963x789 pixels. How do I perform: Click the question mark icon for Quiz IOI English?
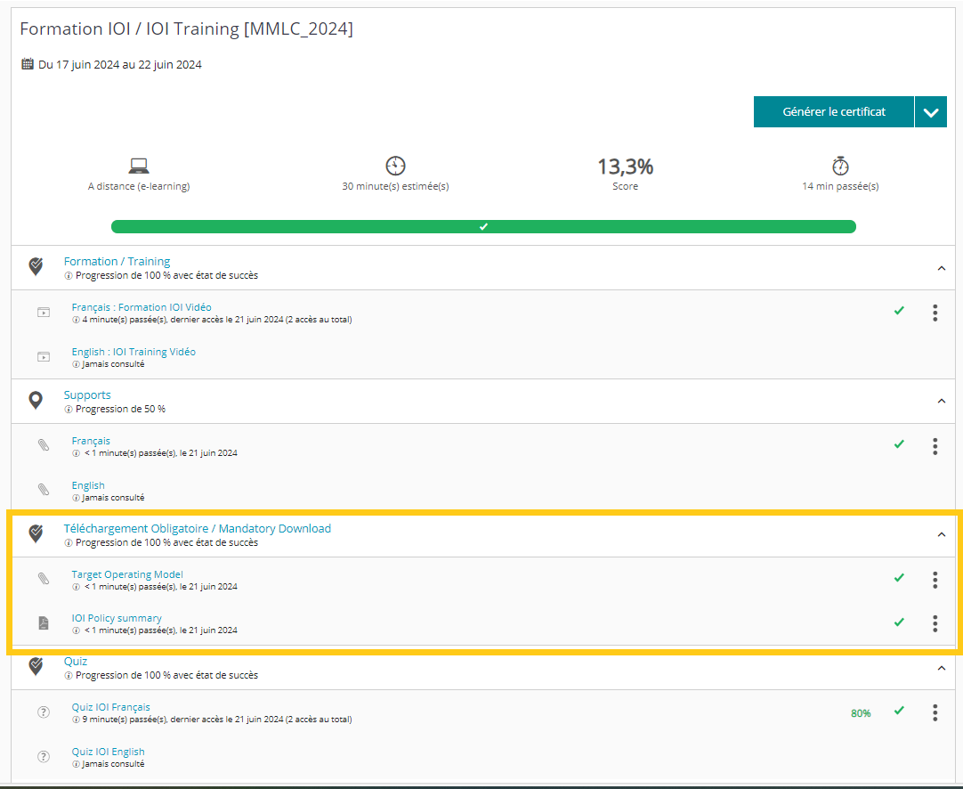click(x=44, y=757)
